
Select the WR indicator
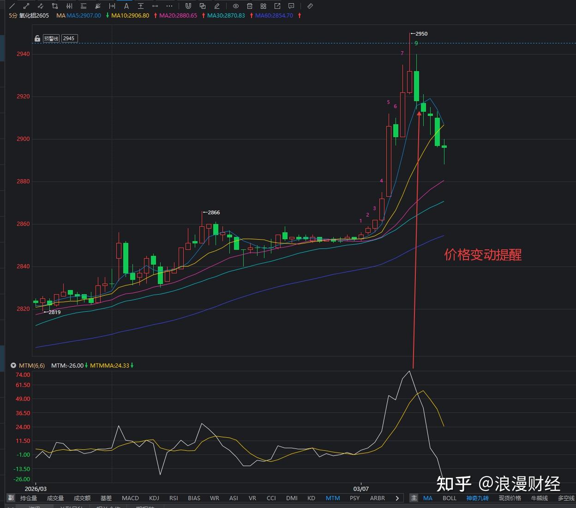pyautogui.click(x=215, y=498)
